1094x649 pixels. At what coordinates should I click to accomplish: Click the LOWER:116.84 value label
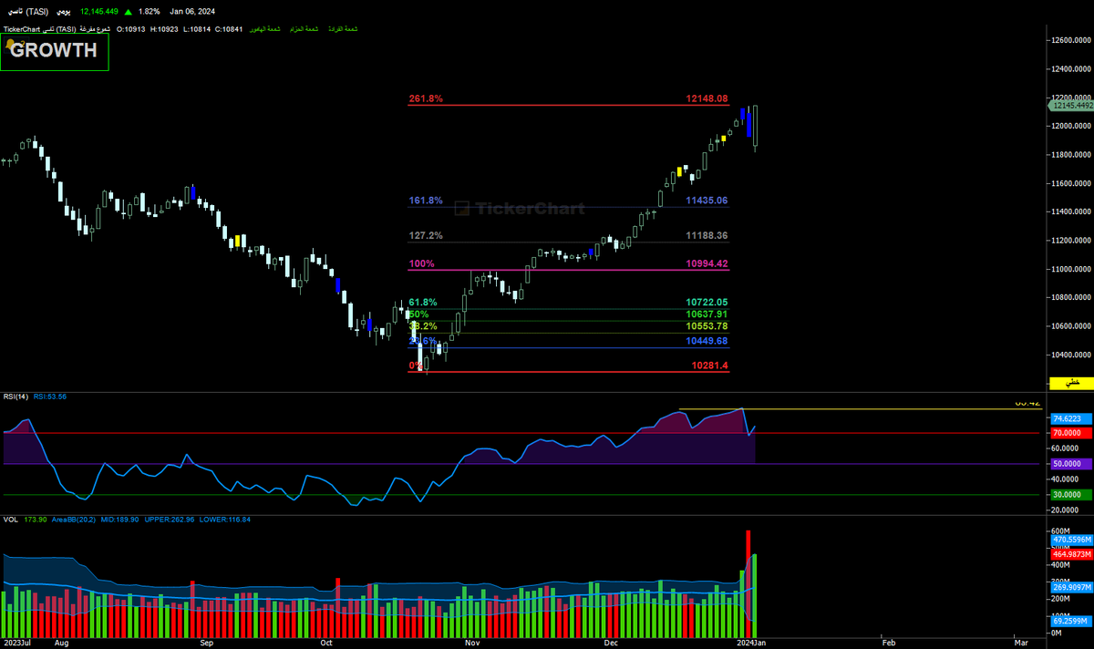click(x=225, y=520)
